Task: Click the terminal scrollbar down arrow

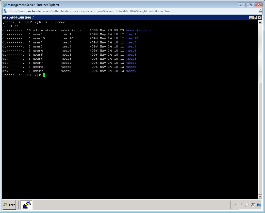Action: pos(260,197)
